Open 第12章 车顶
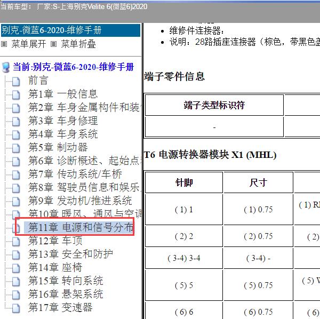320x319 pixels. pyautogui.click(x=55, y=241)
